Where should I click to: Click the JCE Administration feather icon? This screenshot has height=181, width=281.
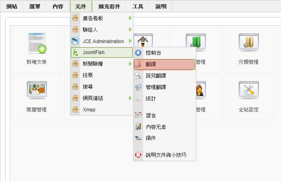tap(75, 41)
